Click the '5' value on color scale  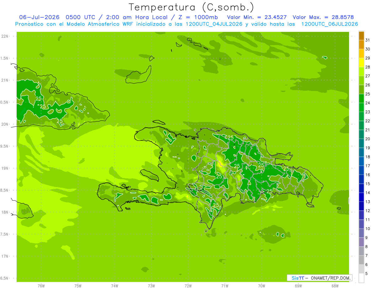tap(367, 274)
